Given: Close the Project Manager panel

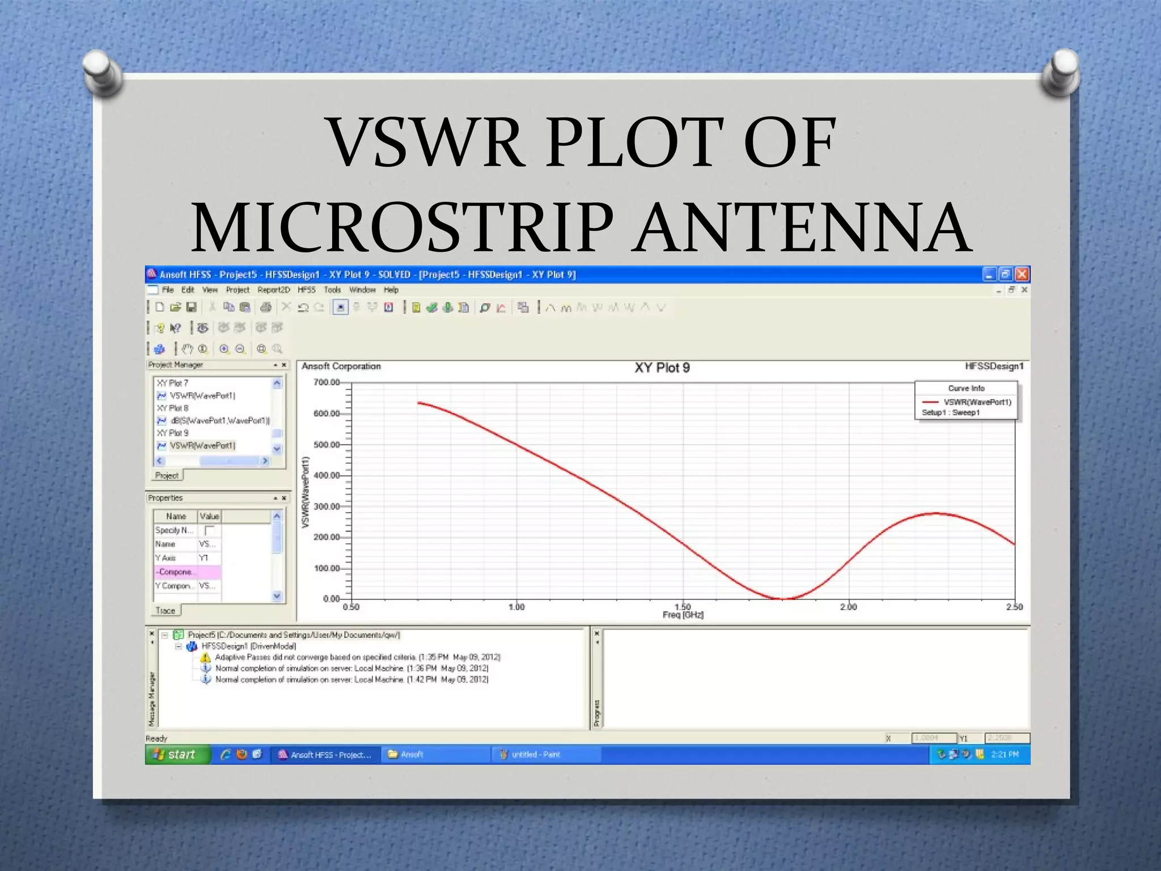Looking at the screenshot, I should tap(284, 365).
